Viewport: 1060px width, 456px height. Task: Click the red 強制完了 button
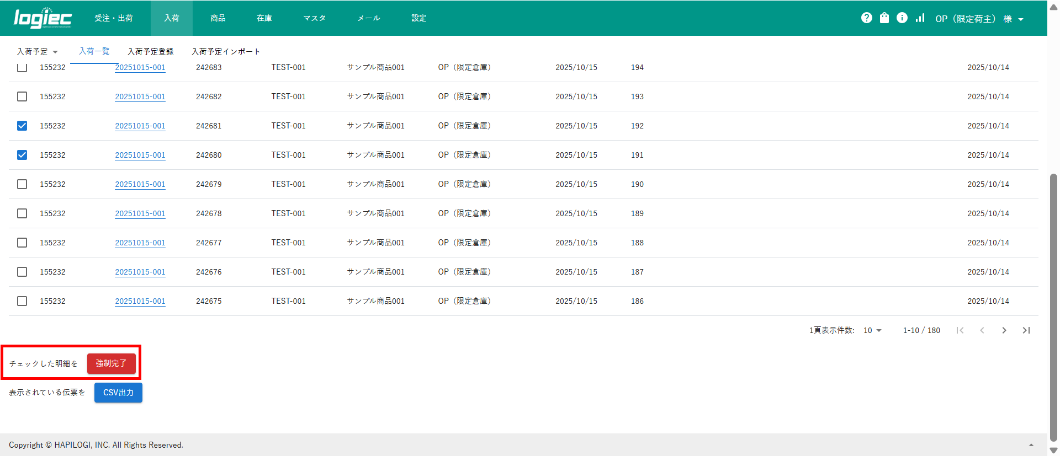111,363
